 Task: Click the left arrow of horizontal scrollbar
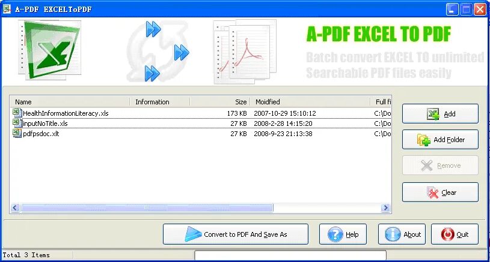[x=15, y=208]
